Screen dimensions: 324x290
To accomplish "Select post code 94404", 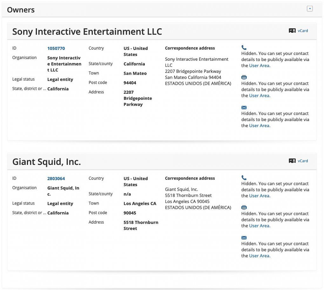I will click(130, 83).
